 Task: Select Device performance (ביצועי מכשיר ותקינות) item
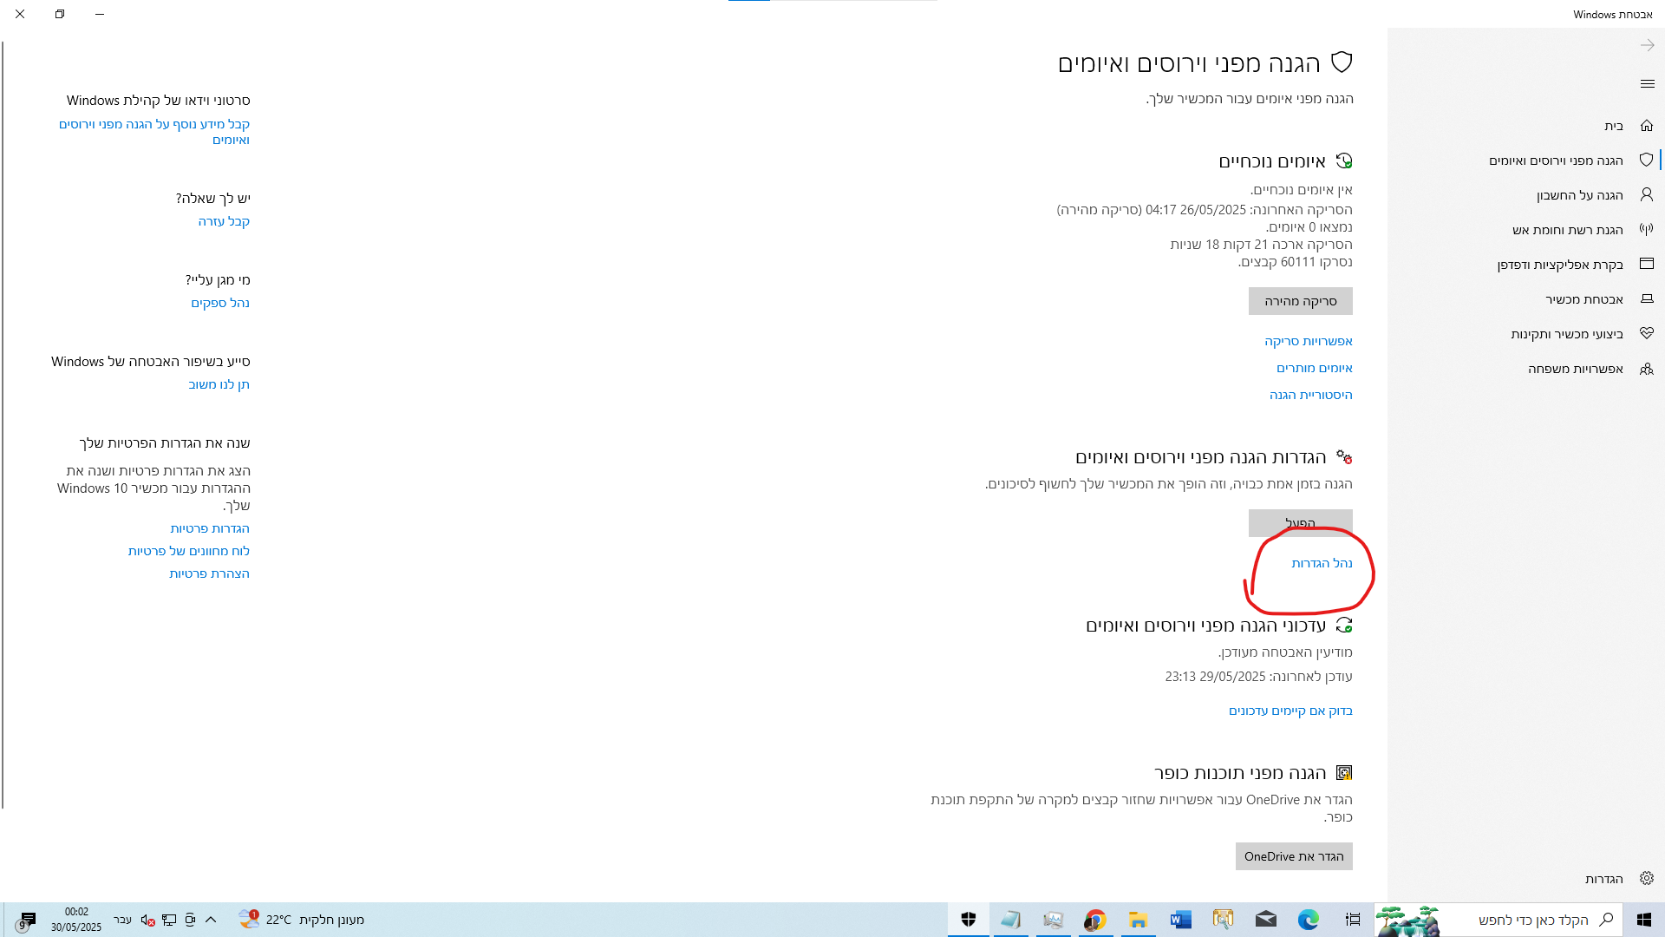click(x=1566, y=334)
